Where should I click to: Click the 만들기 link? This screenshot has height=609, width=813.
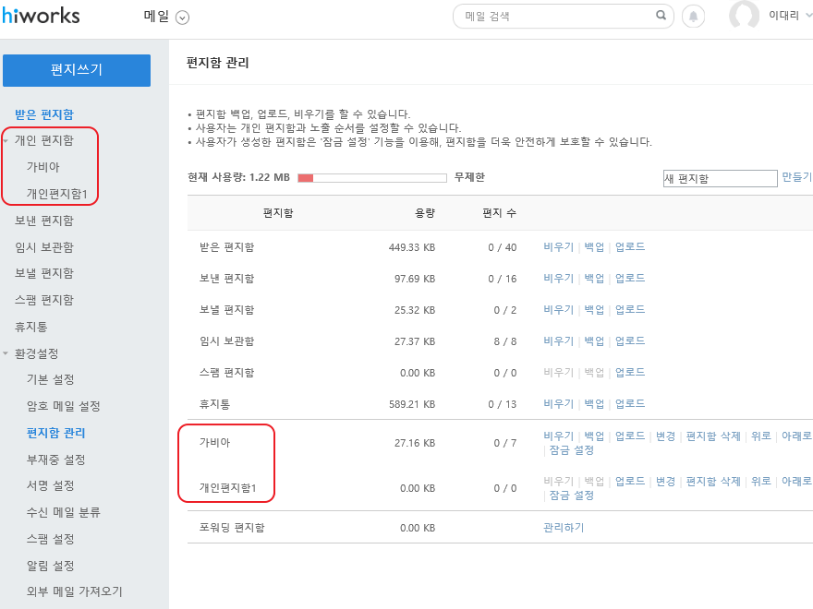[796, 177]
